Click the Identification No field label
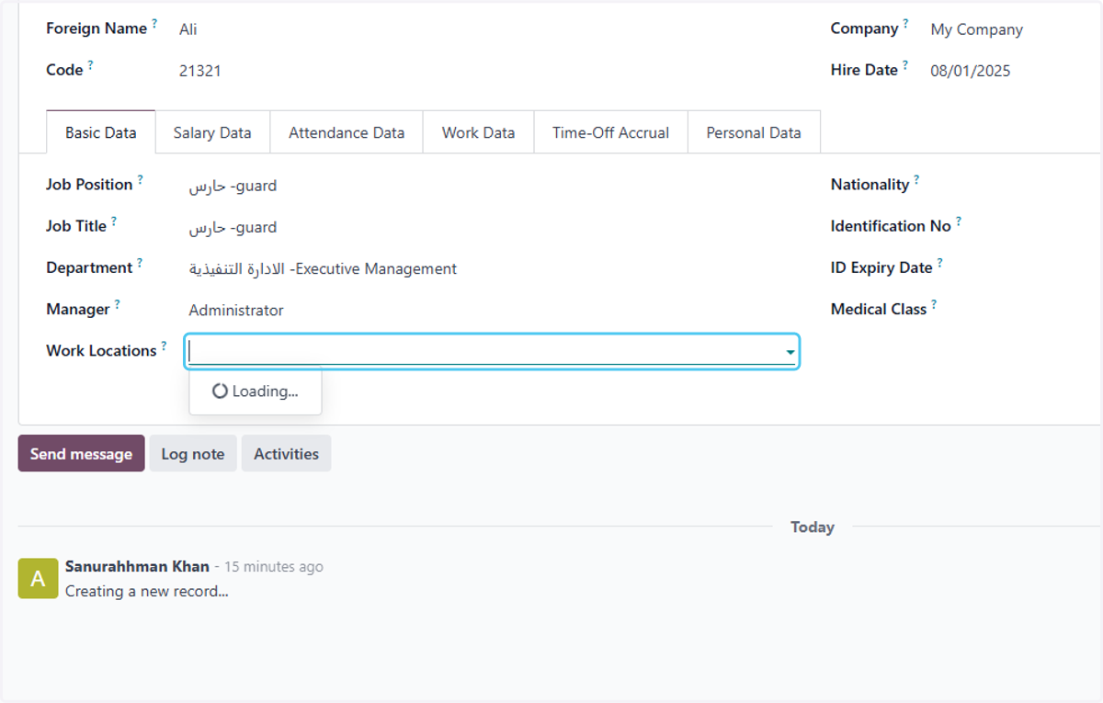1103x703 pixels. click(891, 226)
